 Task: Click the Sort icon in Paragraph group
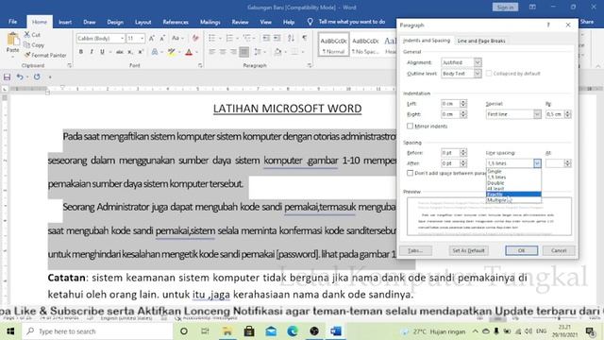(292, 38)
